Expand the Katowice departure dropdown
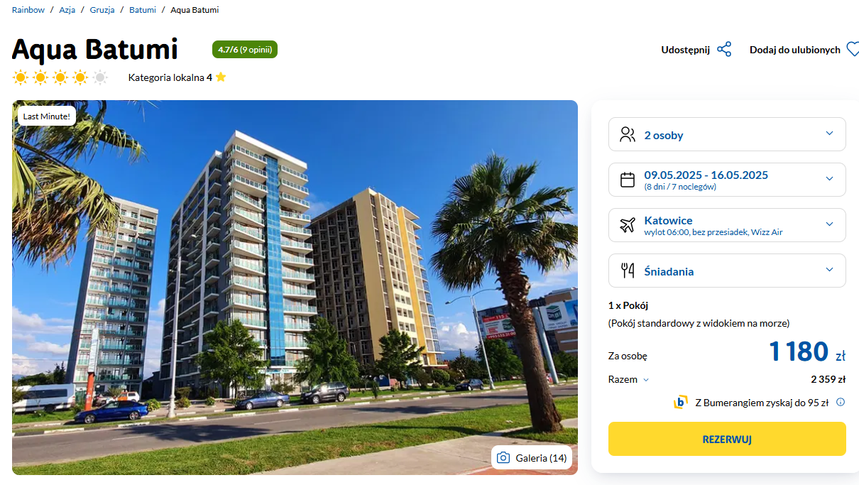The image size is (859, 485). click(727, 225)
